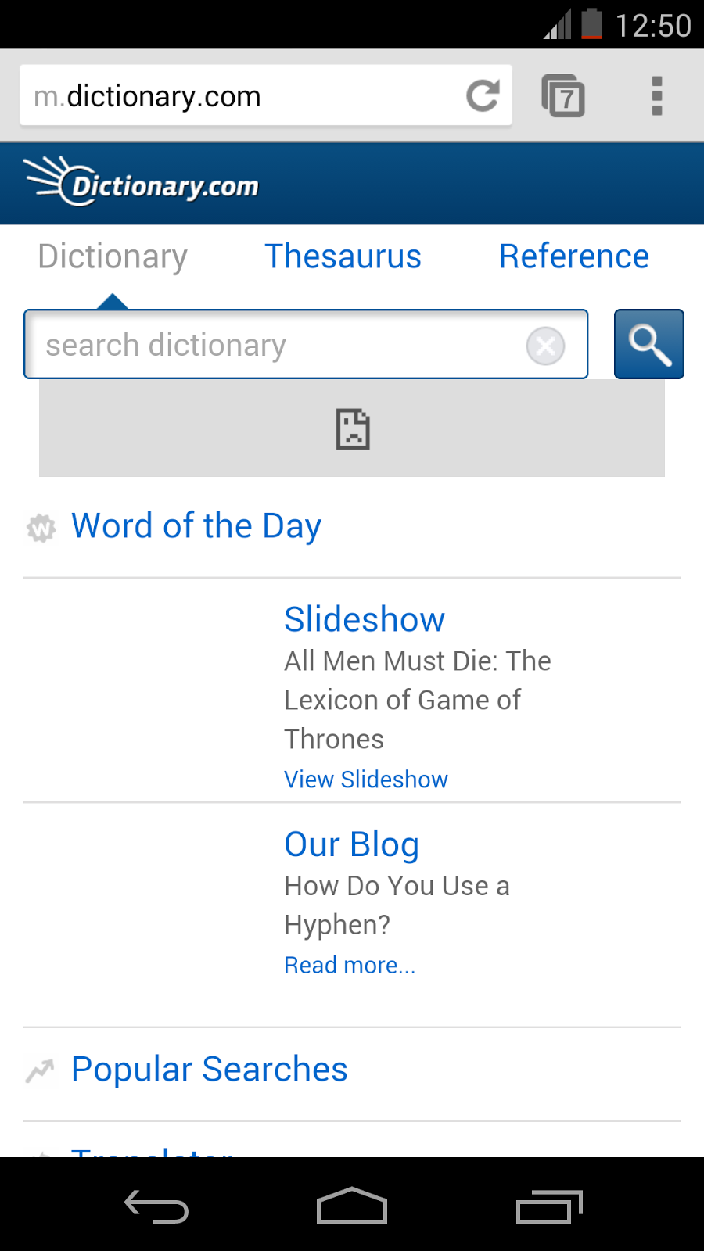Select the Dictionary tab
The width and height of the screenshot is (704, 1251).
point(113,256)
